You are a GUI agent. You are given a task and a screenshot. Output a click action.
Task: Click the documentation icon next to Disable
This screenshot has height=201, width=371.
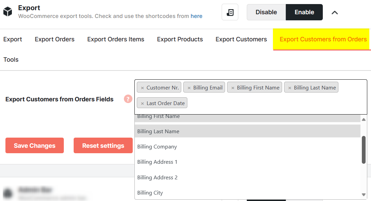tap(230, 12)
